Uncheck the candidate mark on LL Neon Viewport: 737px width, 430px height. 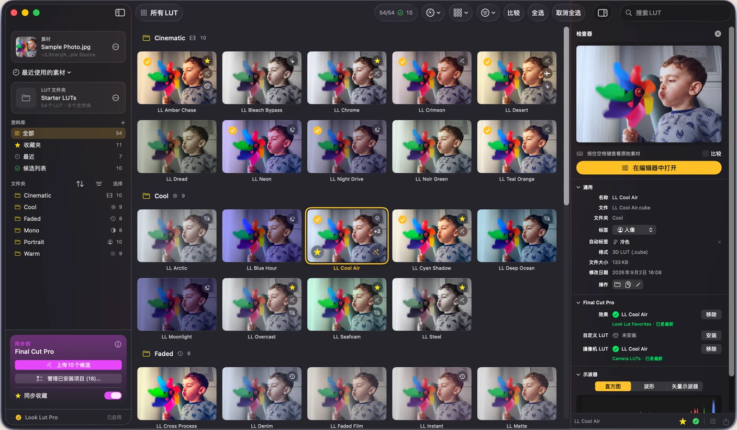coord(232,130)
